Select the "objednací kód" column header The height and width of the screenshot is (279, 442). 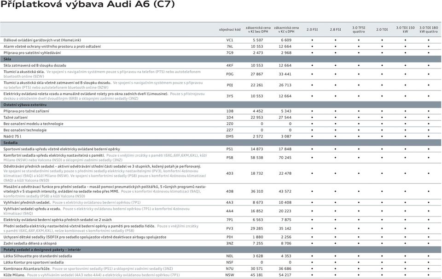[230, 29]
